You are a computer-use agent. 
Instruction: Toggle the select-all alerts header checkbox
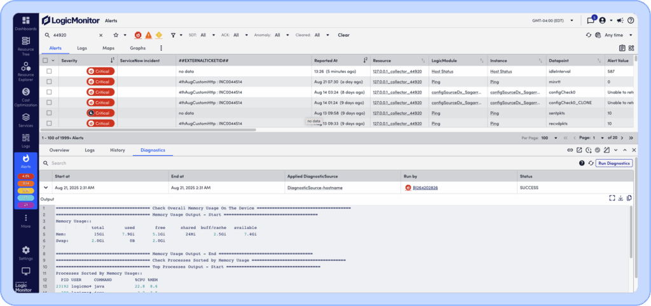(46, 60)
